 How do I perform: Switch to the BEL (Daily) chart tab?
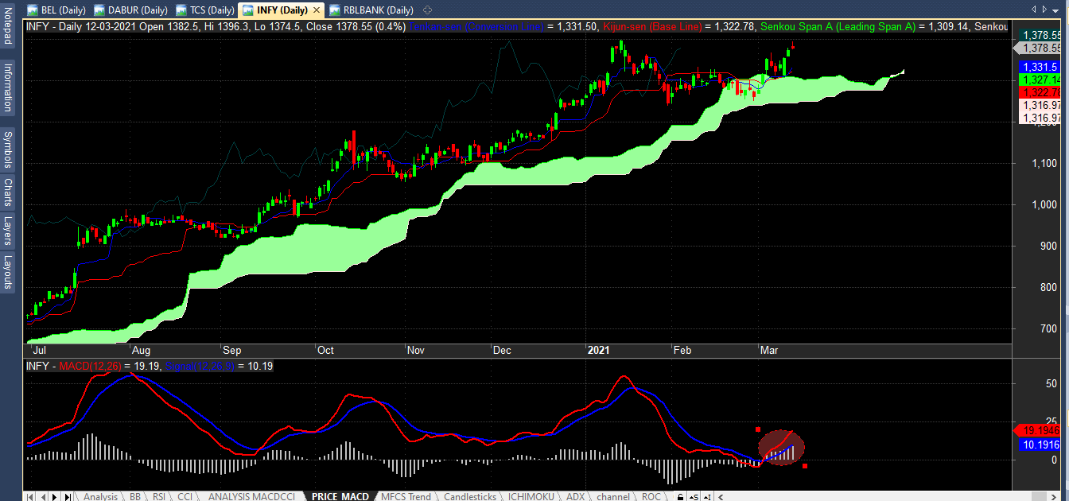pos(56,10)
